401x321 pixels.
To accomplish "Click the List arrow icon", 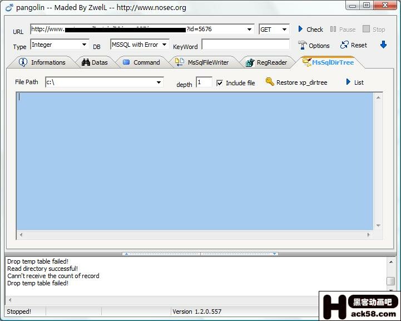I will point(349,82).
